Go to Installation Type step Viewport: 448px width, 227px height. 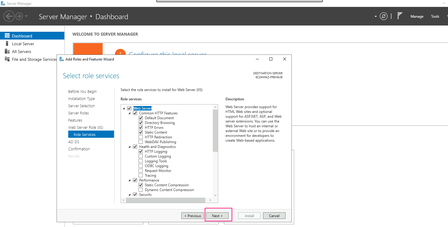pos(81,99)
